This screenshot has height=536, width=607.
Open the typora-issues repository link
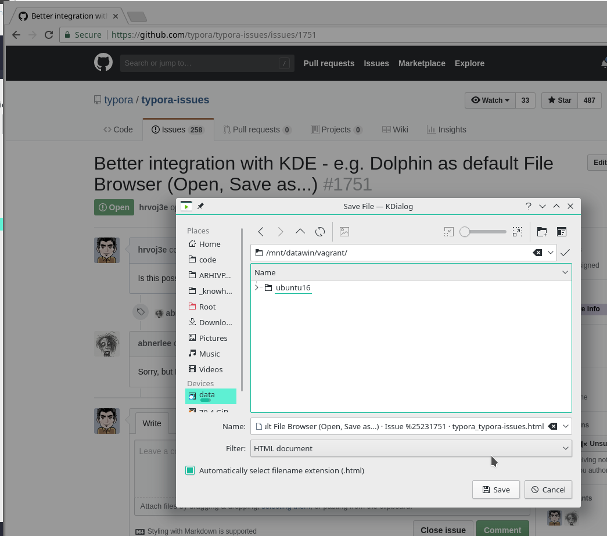[175, 99]
